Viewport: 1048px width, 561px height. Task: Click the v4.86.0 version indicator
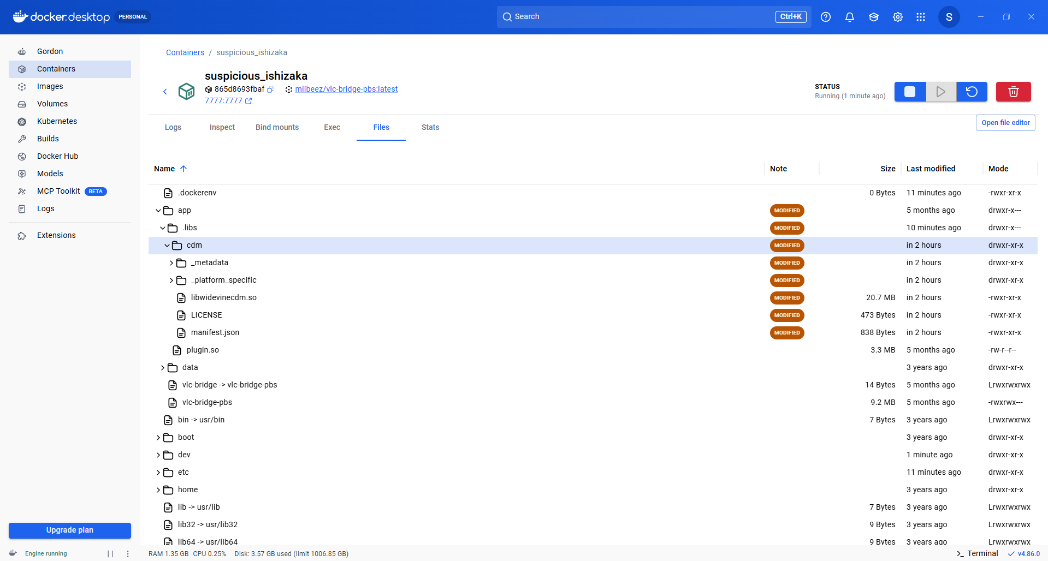pyautogui.click(x=1024, y=553)
